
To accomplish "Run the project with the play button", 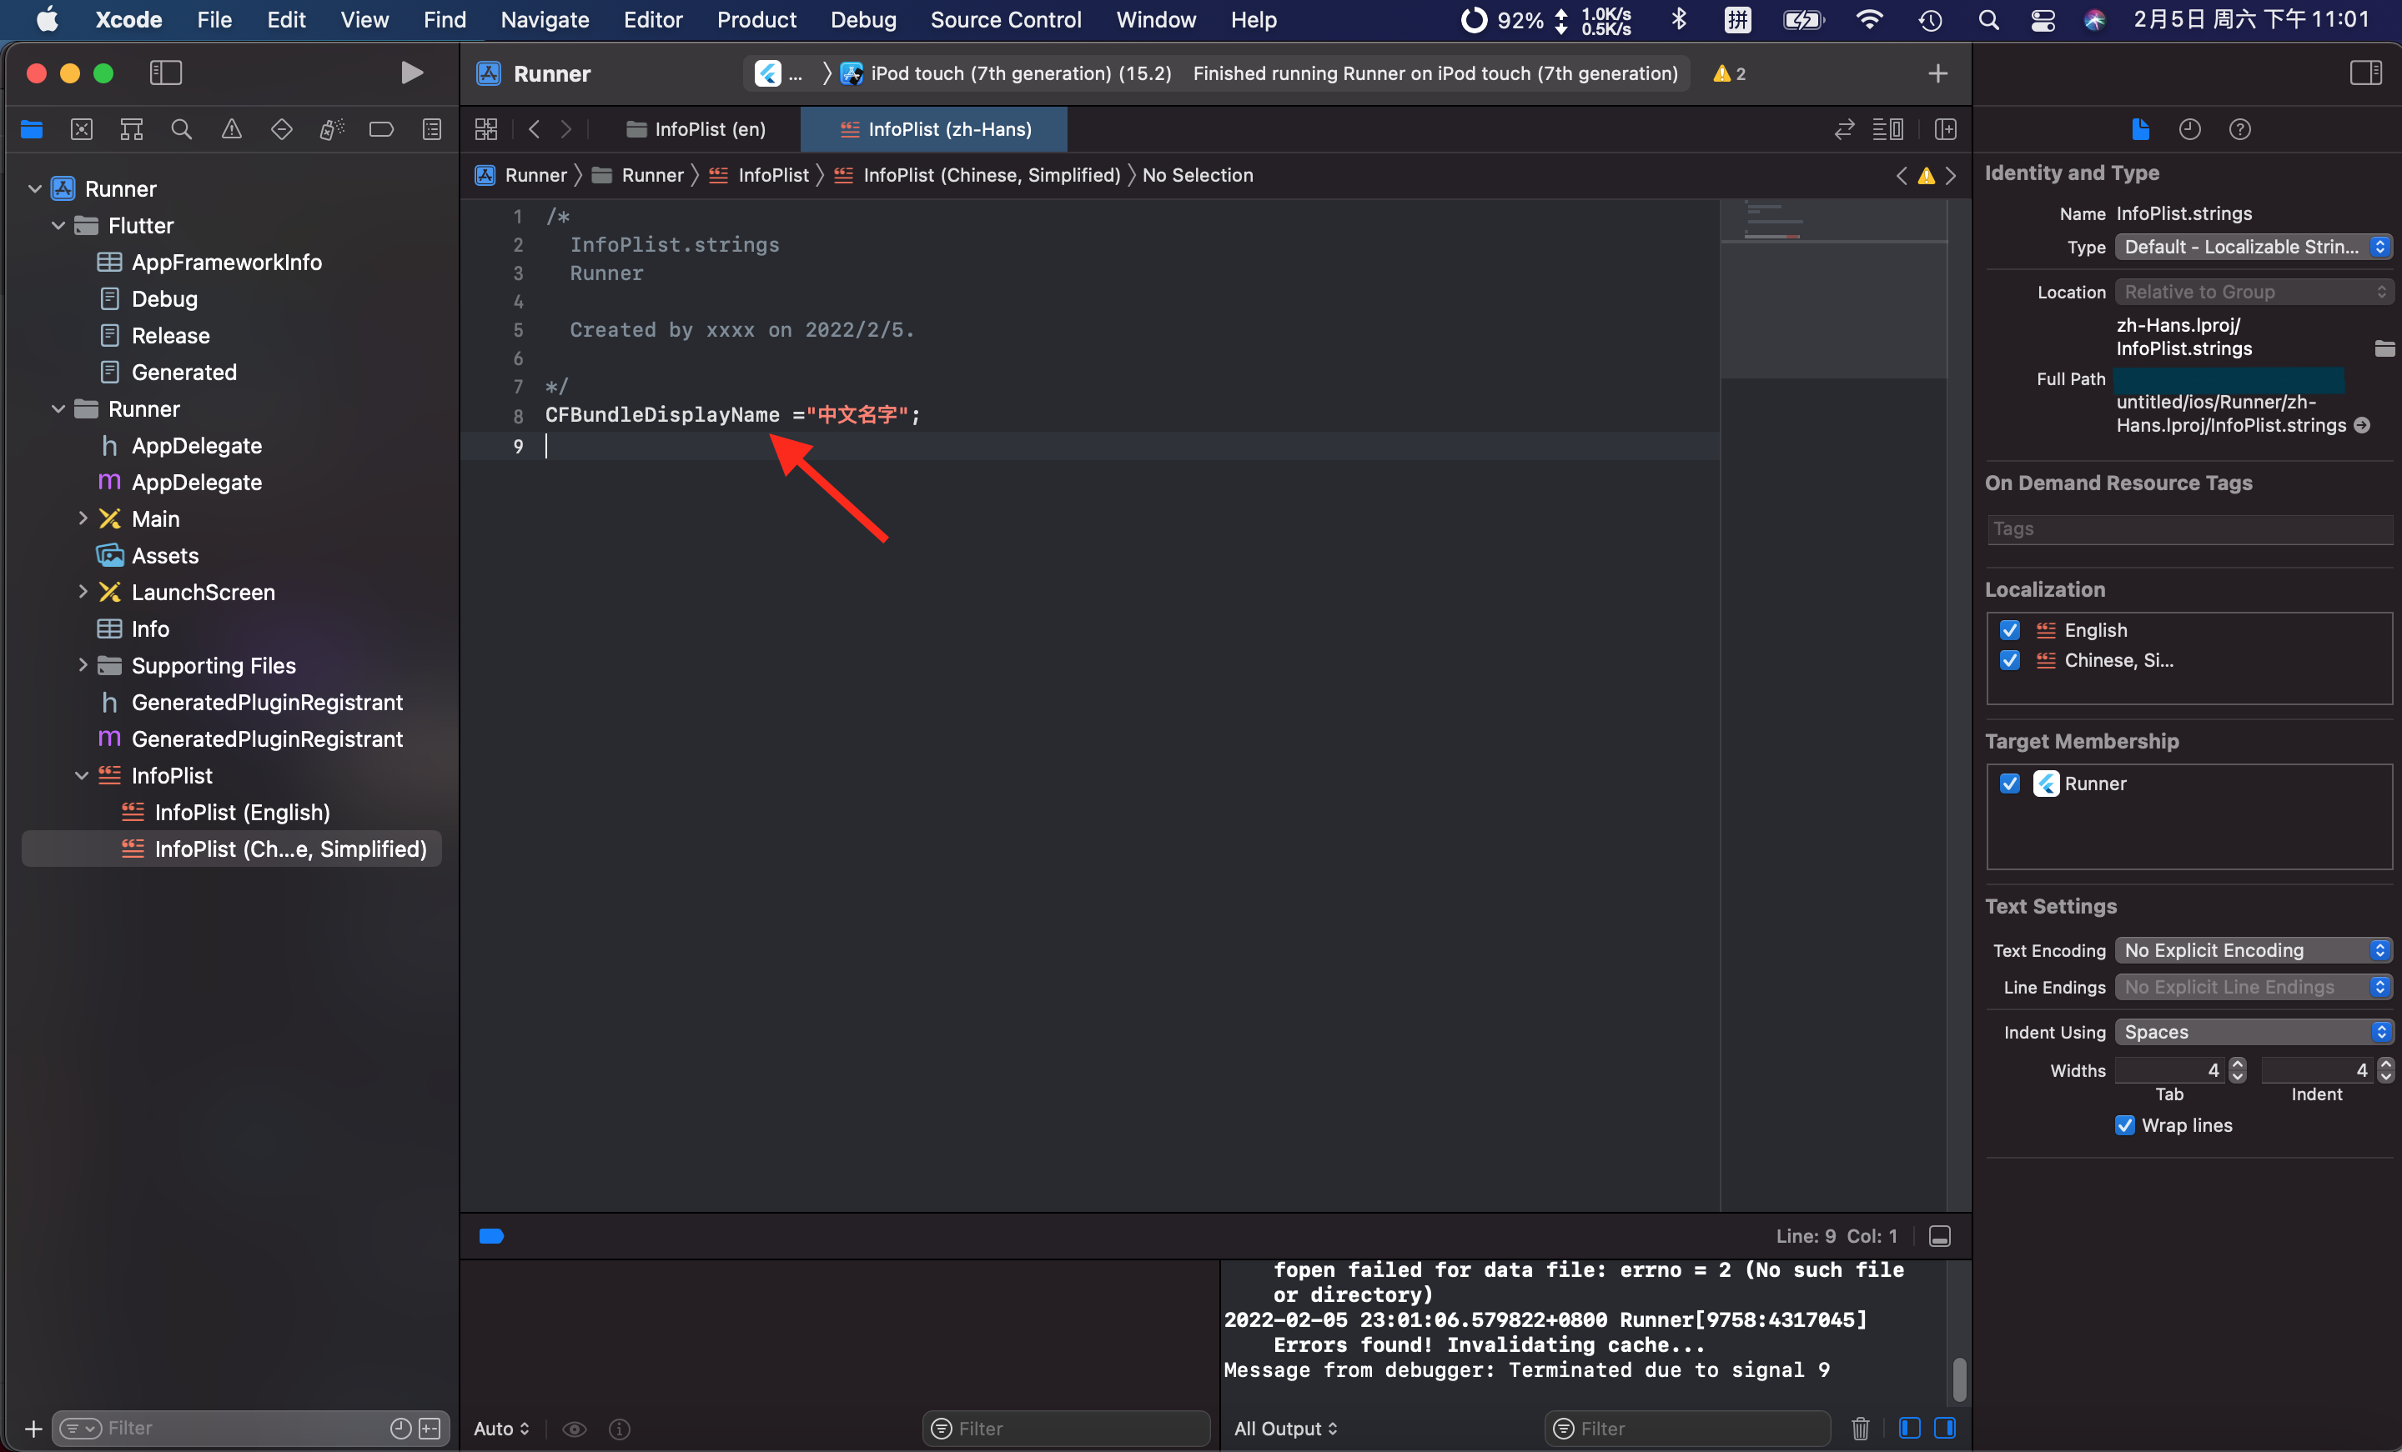I will (x=411, y=73).
